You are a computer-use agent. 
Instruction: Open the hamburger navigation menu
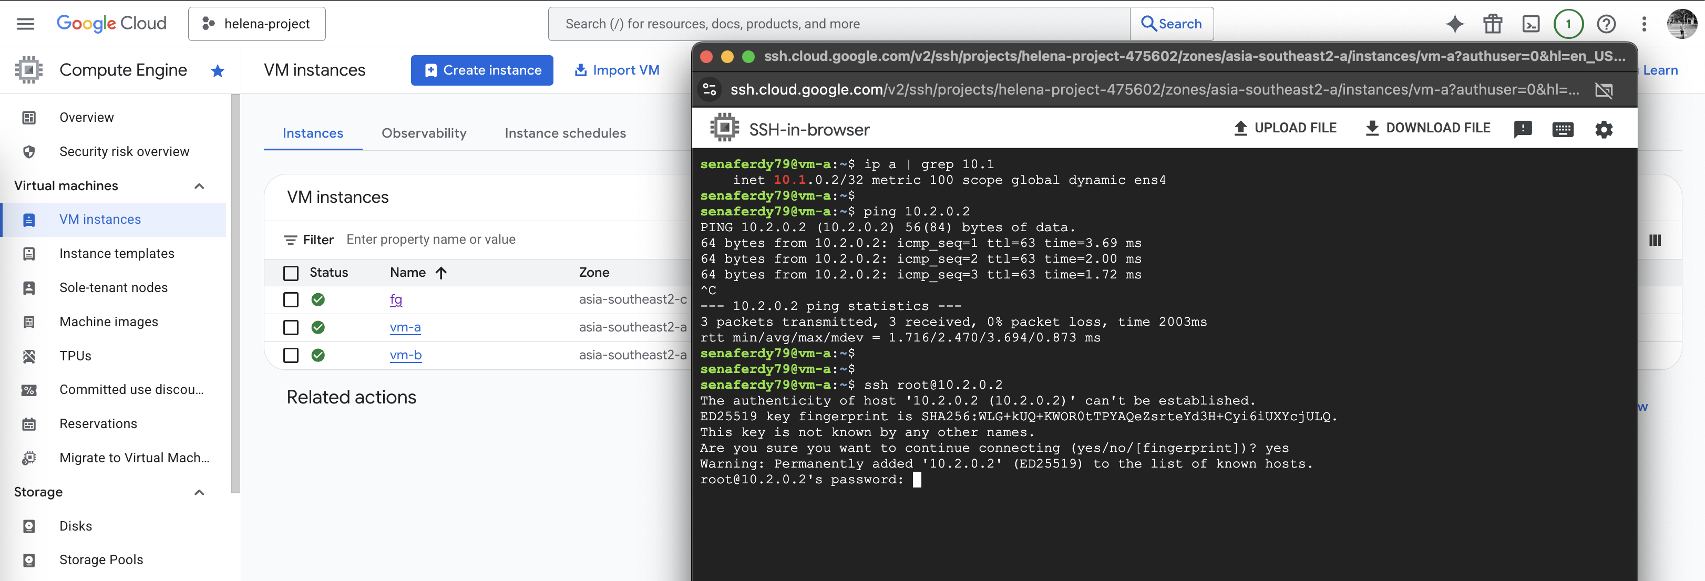25,24
